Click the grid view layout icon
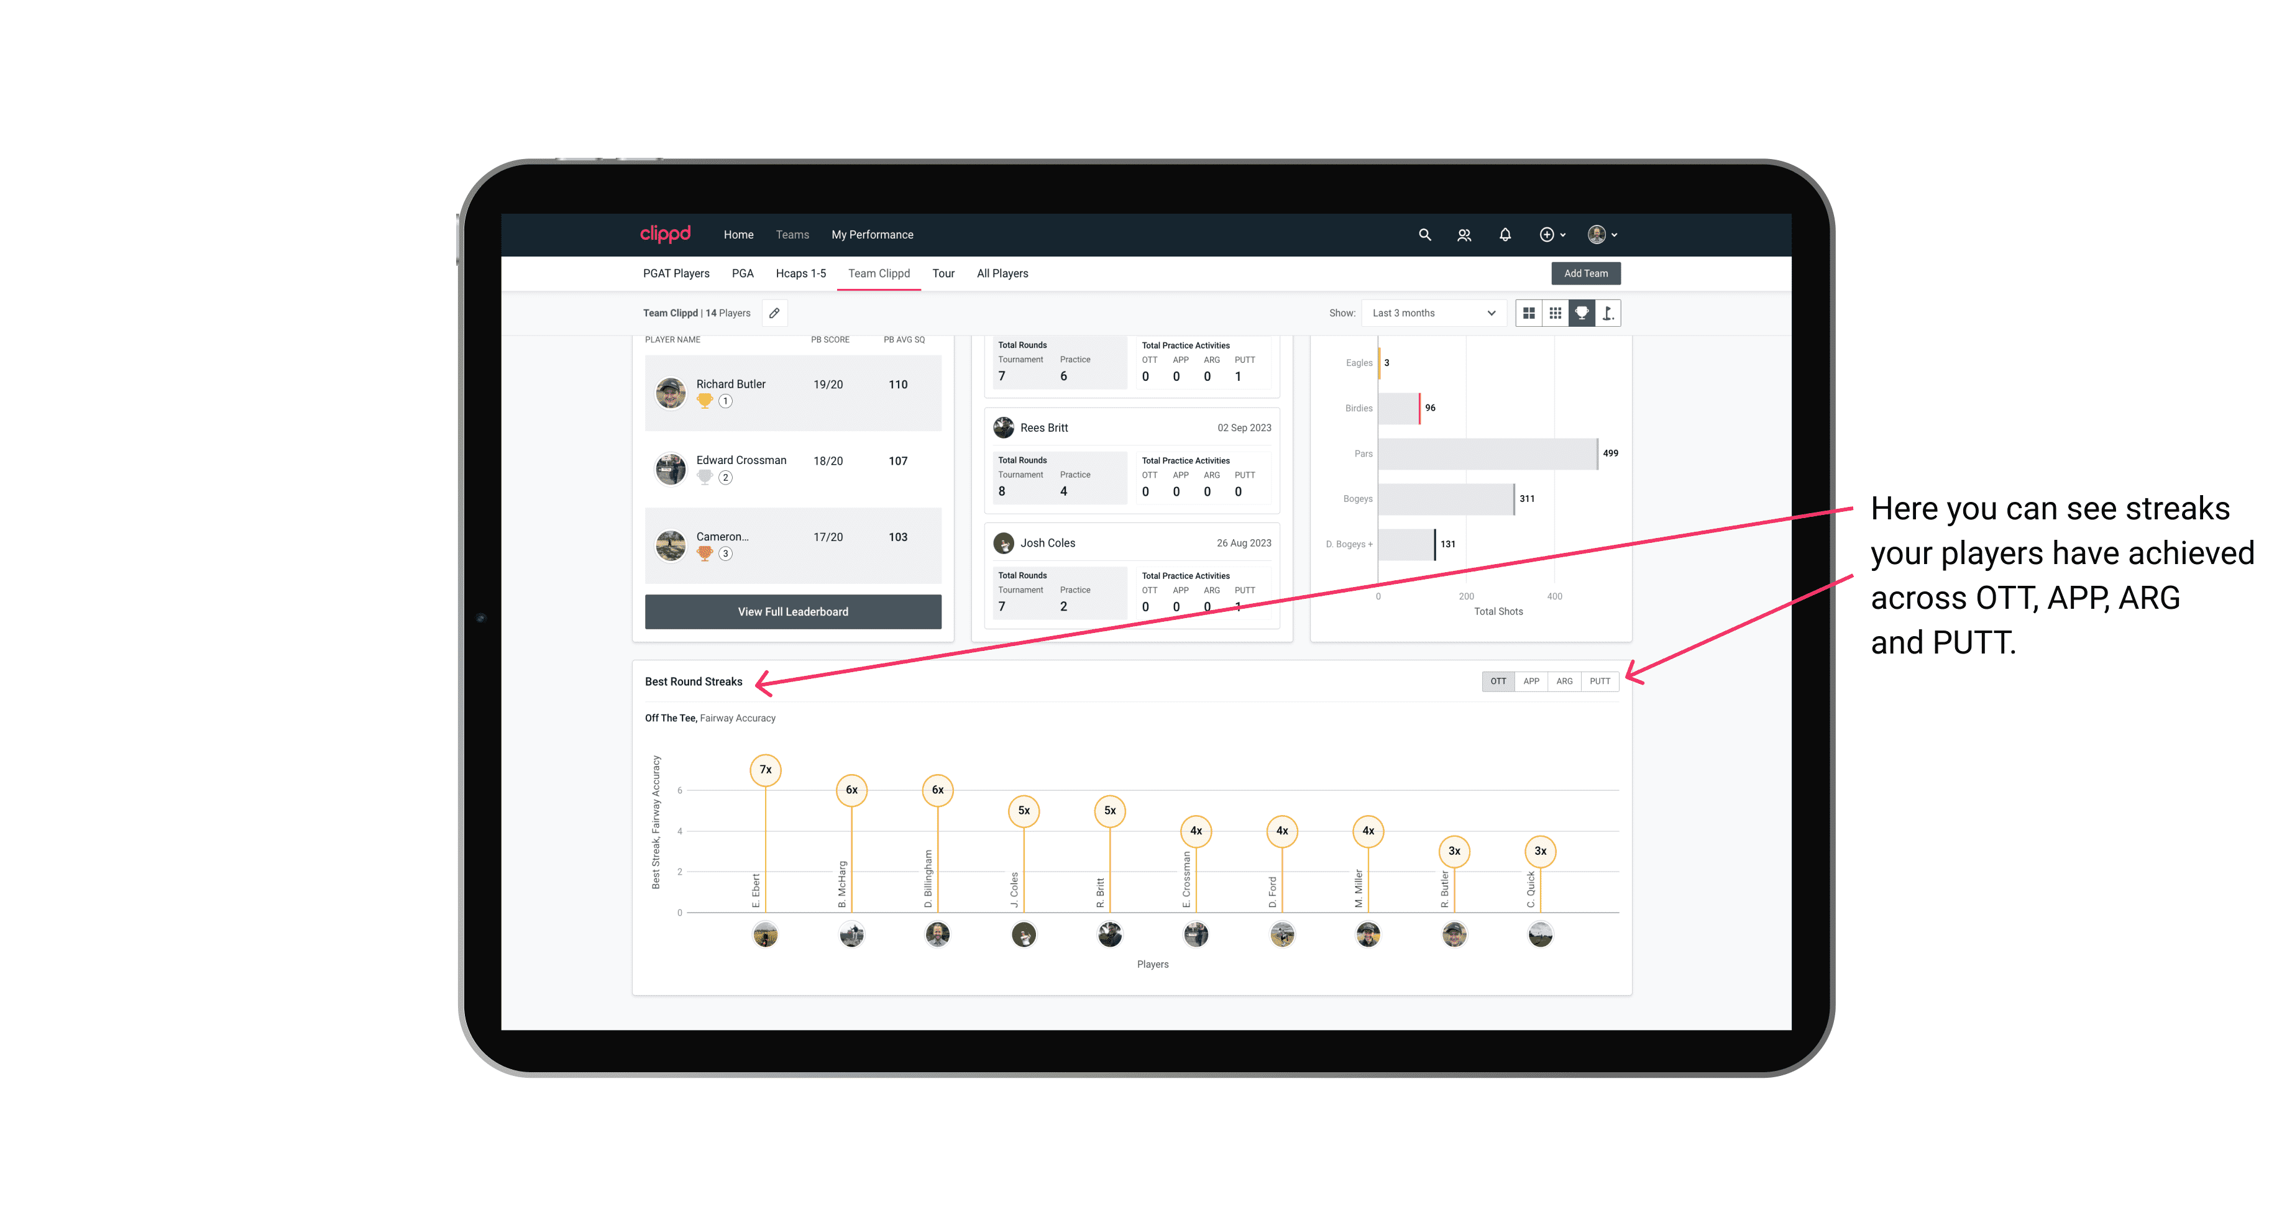Image resolution: width=2287 pixels, height=1230 pixels. click(1527, 314)
